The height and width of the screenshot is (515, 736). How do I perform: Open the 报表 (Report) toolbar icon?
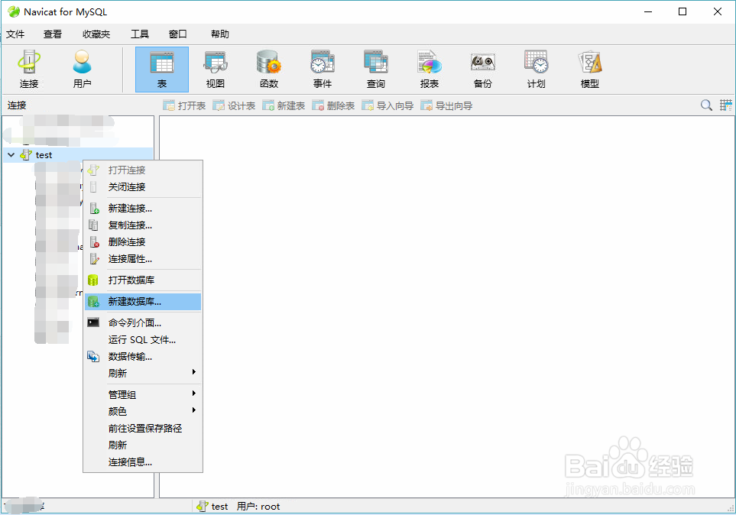coord(430,70)
